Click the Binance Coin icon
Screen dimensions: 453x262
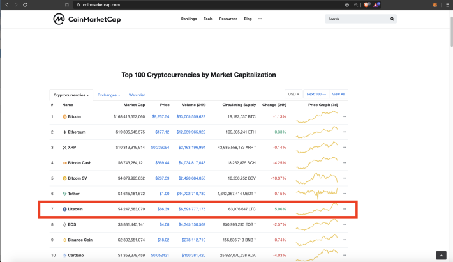(x=64, y=240)
